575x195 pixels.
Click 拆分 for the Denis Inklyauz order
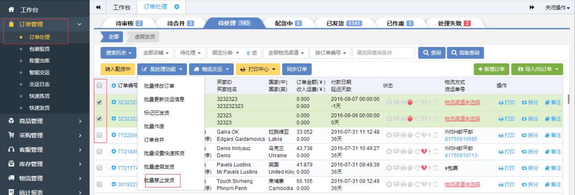tap(531, 151)
